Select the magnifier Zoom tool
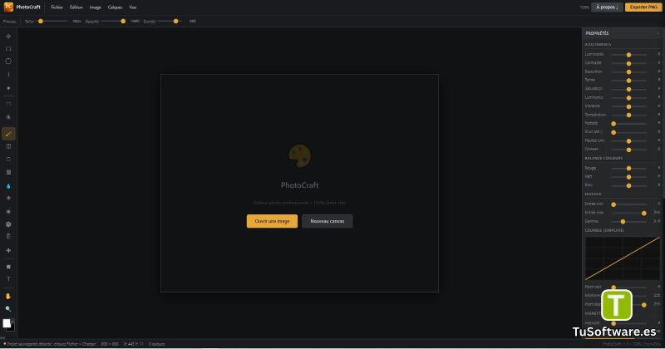665x349 pixels. pos(8,309)
